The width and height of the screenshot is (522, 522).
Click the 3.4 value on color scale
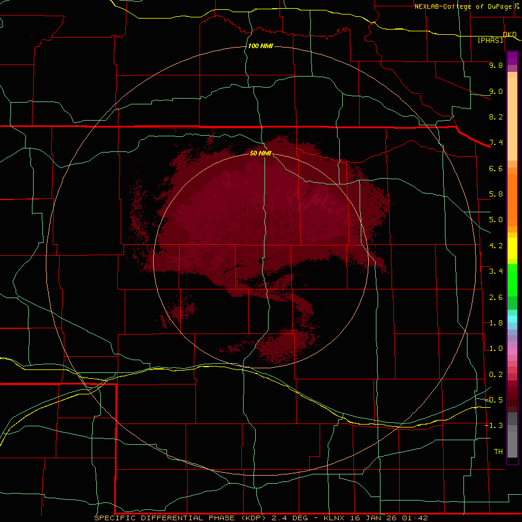(496, 271)
